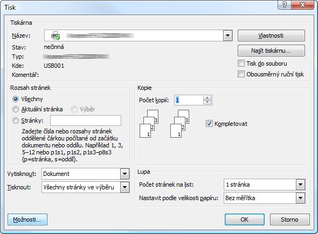Image resolution: width=318 pixels, height=234 pixels.
Task: Confirm printing with OK button
Action: pos(245,219)
